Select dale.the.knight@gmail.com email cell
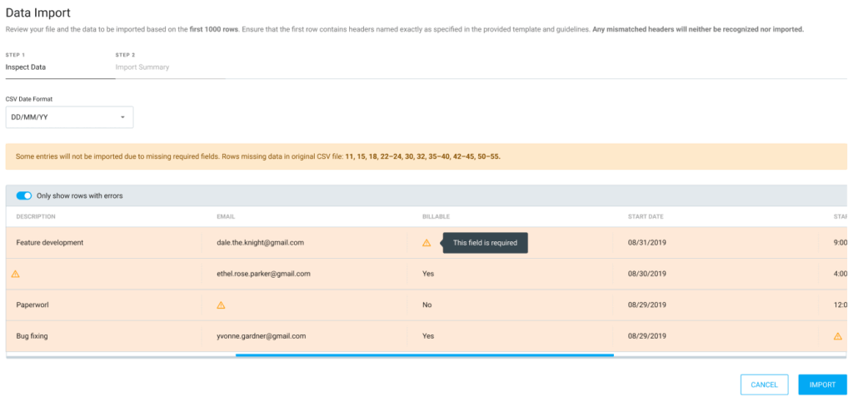Viewport: 853px width, 401px height. (260, 243)
